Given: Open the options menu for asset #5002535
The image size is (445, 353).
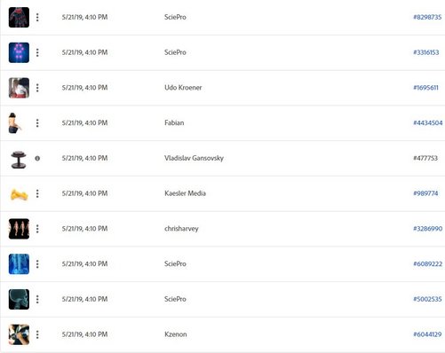Looking at the screenshot, I should tap(37, 299).
